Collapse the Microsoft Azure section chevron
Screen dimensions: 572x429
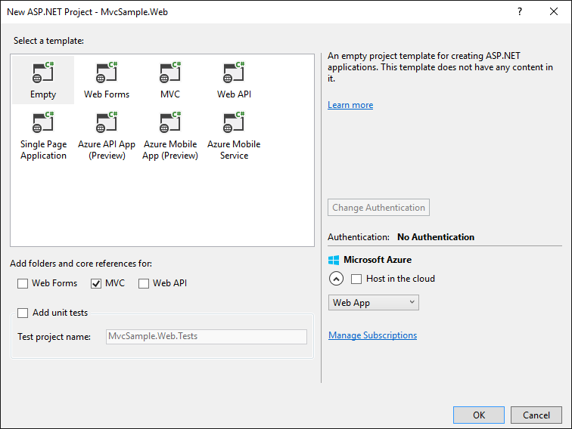(336, 279)
